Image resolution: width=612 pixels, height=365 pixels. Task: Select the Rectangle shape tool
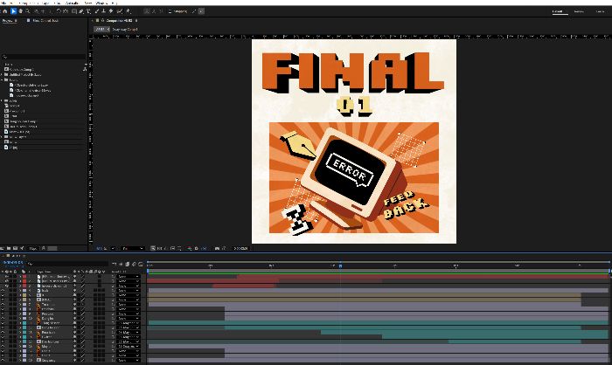[74, 11]
